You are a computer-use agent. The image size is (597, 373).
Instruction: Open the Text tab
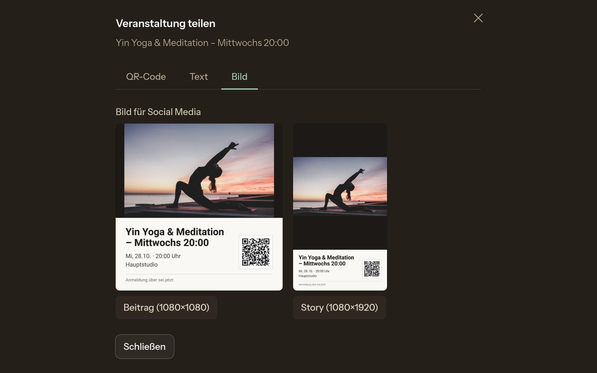tap(199, 76)
